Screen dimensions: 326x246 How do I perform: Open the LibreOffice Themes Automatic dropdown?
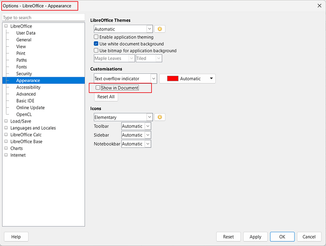(x=149, y=29)
